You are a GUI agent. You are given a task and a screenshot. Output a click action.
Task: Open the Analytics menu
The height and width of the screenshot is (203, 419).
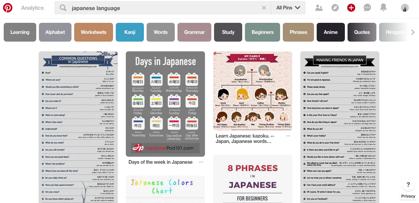tap(32, 8)
